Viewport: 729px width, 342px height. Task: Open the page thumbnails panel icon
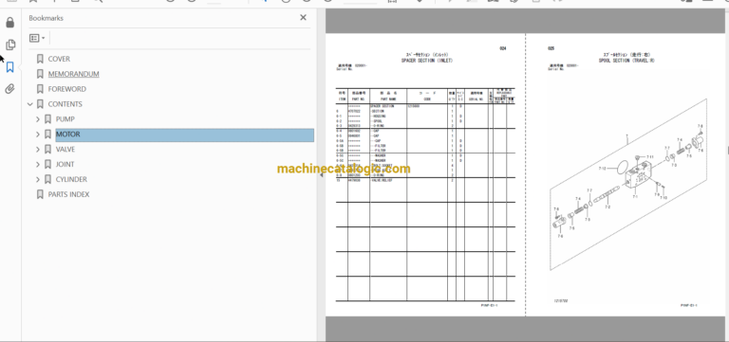(x=9, y=45)
